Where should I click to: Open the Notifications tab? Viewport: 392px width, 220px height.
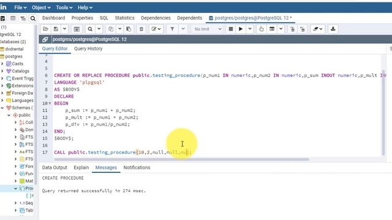coord(137,167)
